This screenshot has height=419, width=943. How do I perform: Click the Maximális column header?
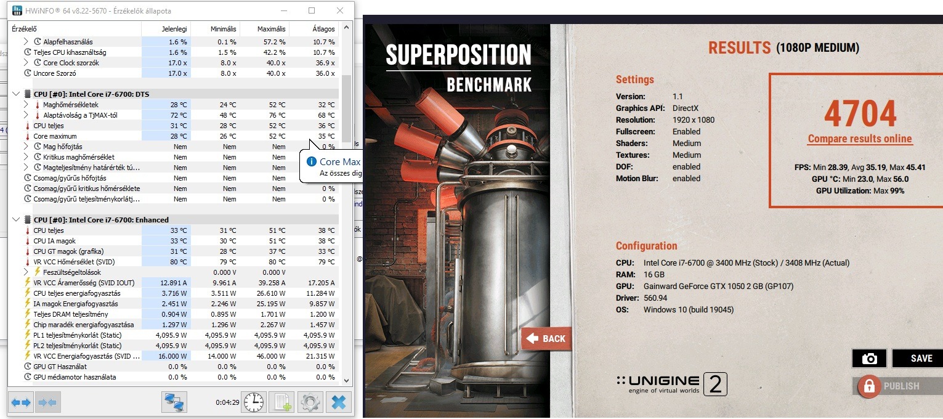264,29
